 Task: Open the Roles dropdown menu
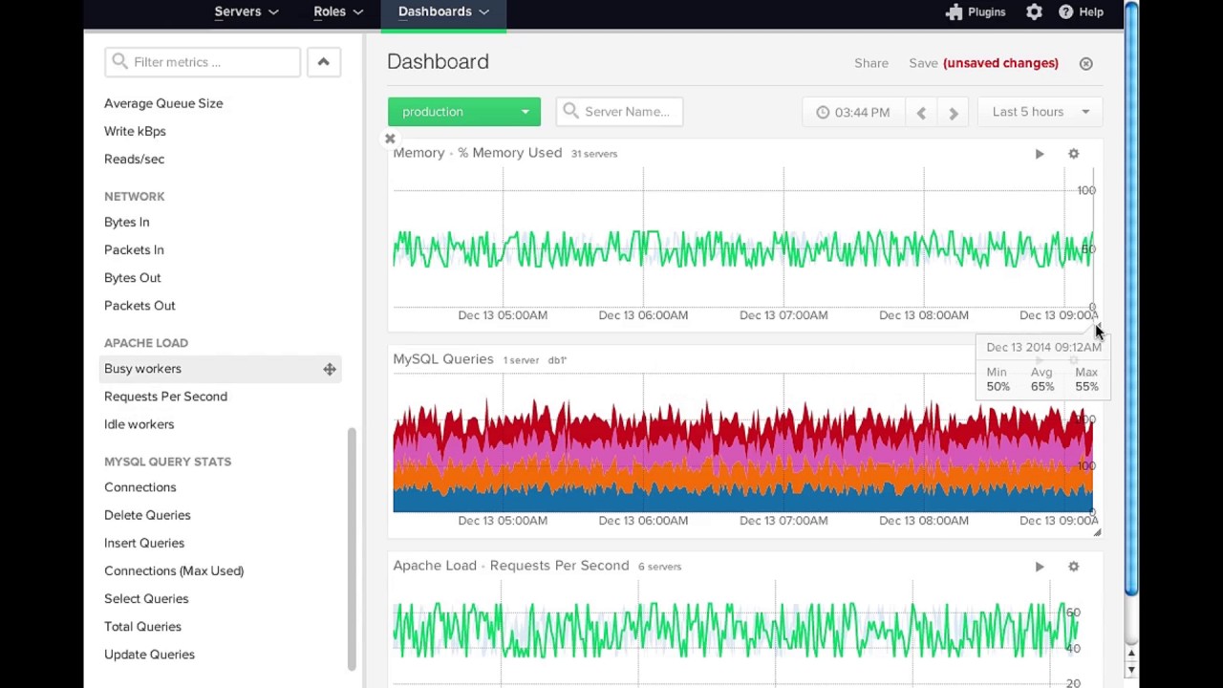coord(338,11)
